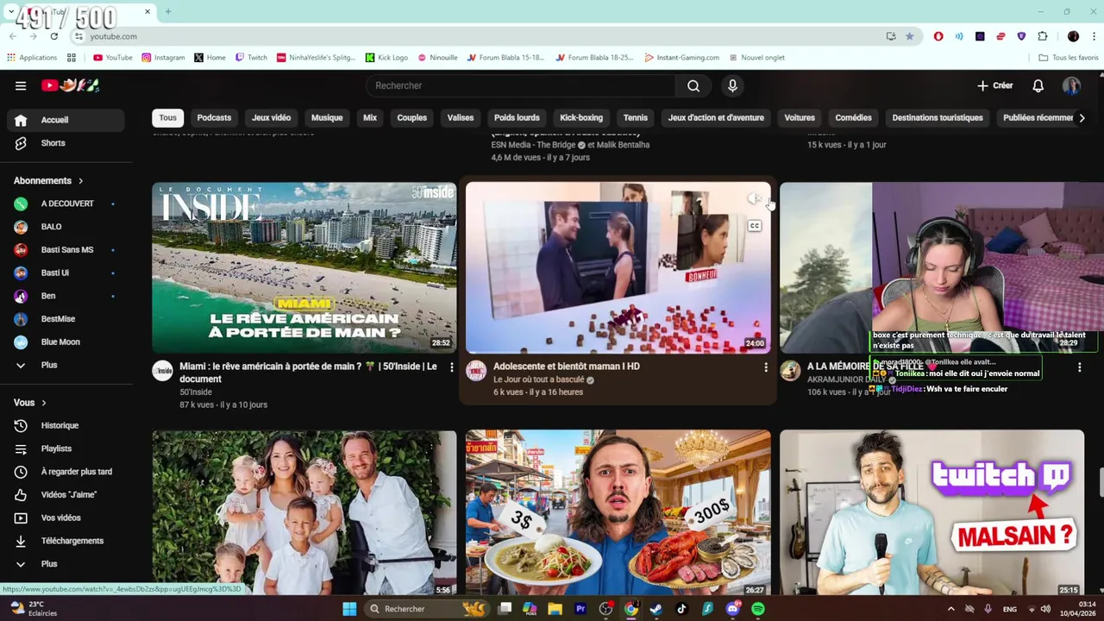Show hidden system tray icons chevron
Screen dimensions: 1104x621
click(951, 609)
